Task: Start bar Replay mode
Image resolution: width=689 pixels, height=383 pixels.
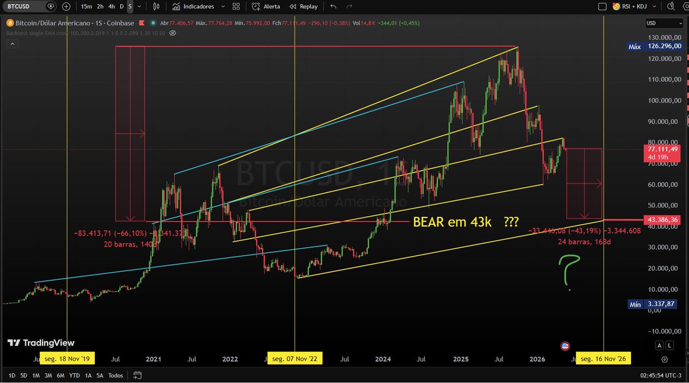Action: 304,6
